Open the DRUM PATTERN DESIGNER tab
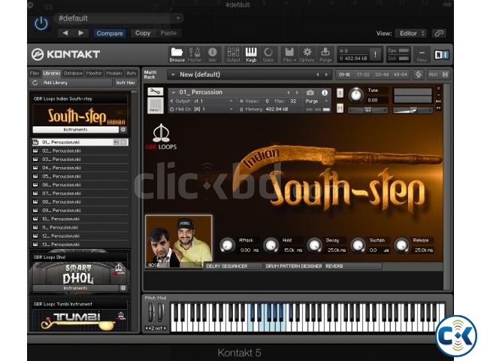Viewport: 481px width, 361px height. 294,266
